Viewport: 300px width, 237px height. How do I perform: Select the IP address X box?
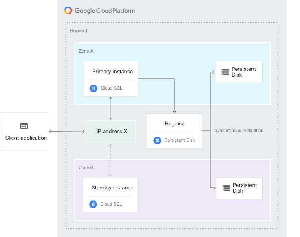[110, 132]
